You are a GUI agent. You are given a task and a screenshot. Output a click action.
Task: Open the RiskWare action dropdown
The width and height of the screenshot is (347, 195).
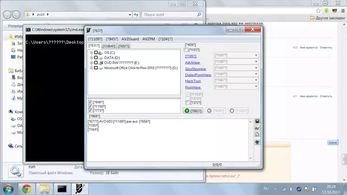[x=256, y=86]
